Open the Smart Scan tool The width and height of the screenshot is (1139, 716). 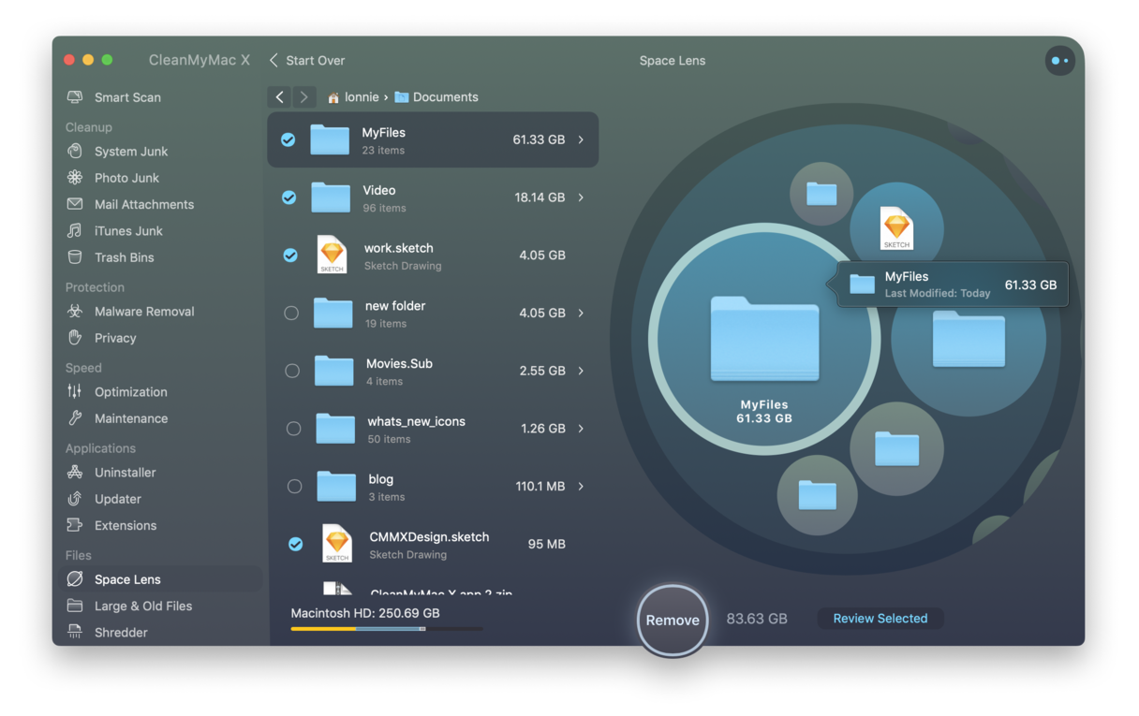click(x=126, y=97)
